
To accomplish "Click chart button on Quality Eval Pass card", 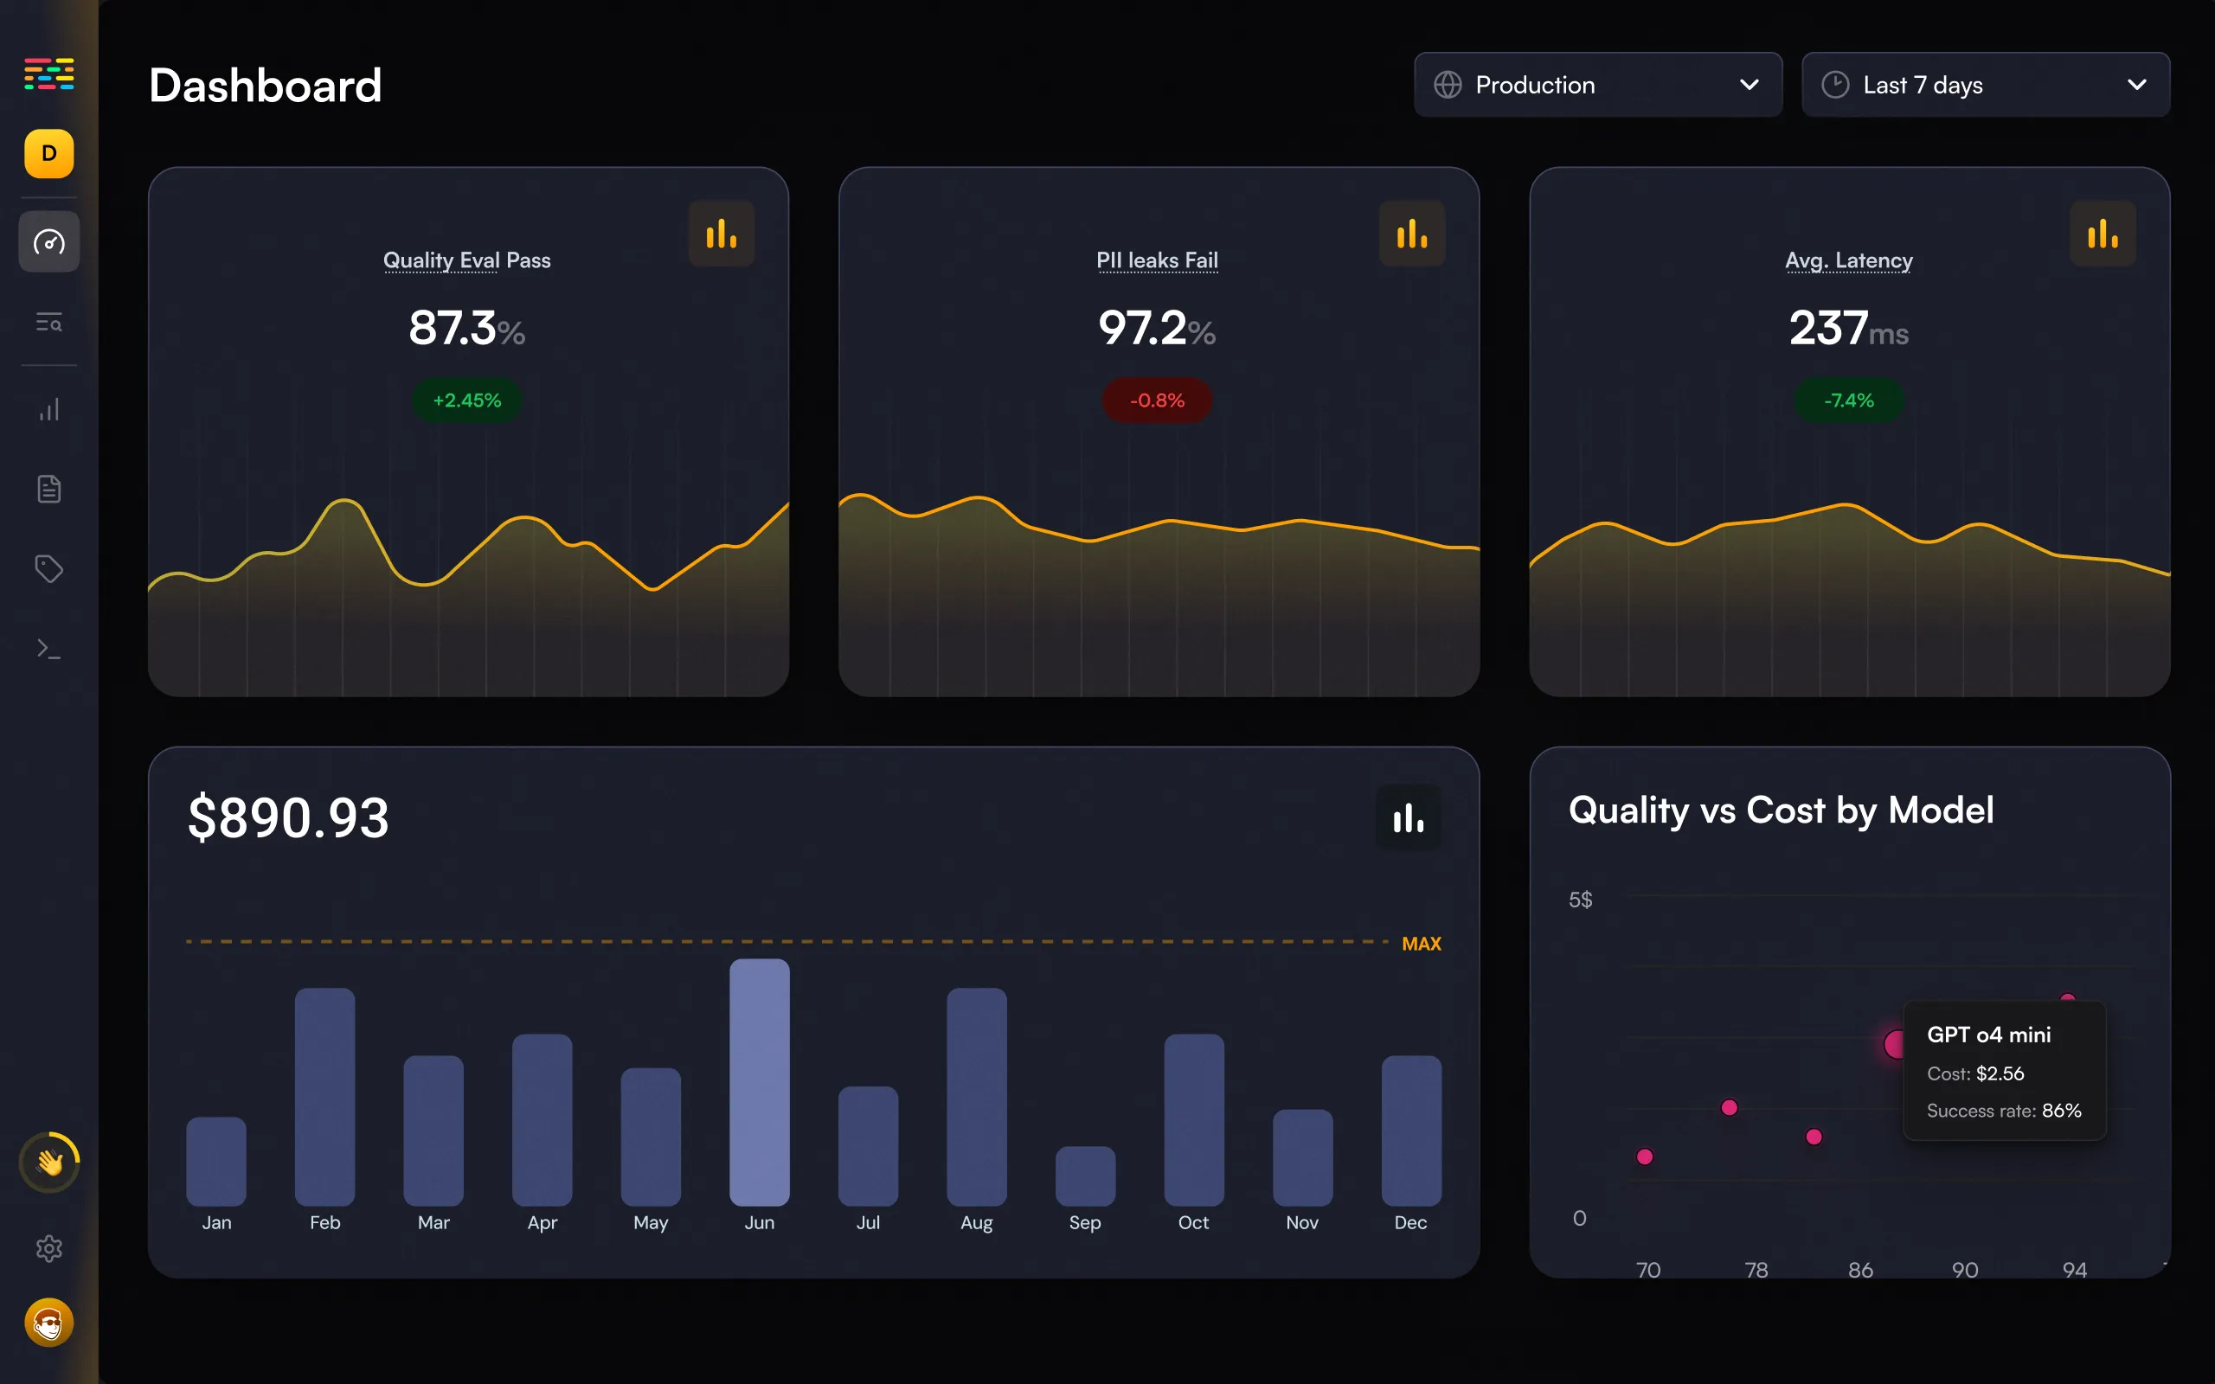I will pos(722,234).
